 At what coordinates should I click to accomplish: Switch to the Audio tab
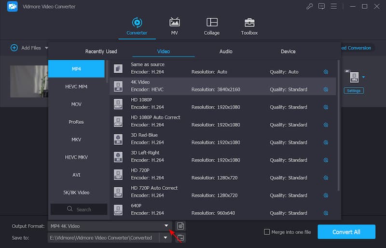(x=226, y=52)
